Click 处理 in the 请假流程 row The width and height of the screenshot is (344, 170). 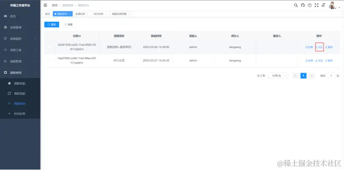pyautogui.click(x=309, y=47)
